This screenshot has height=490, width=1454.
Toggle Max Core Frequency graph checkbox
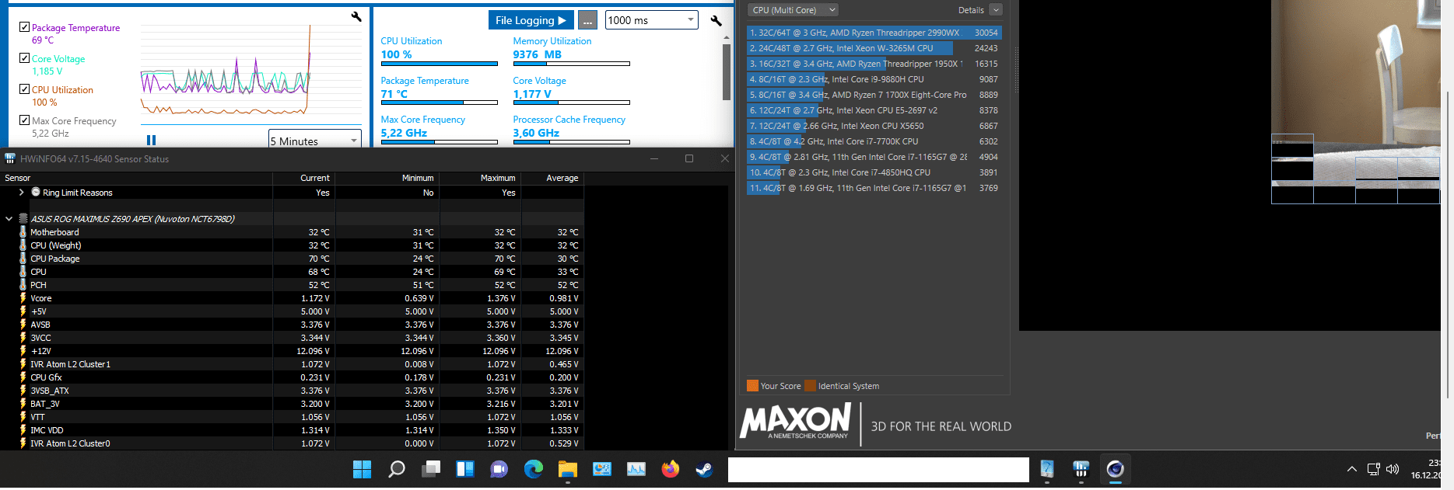click(x=24, y=120)
